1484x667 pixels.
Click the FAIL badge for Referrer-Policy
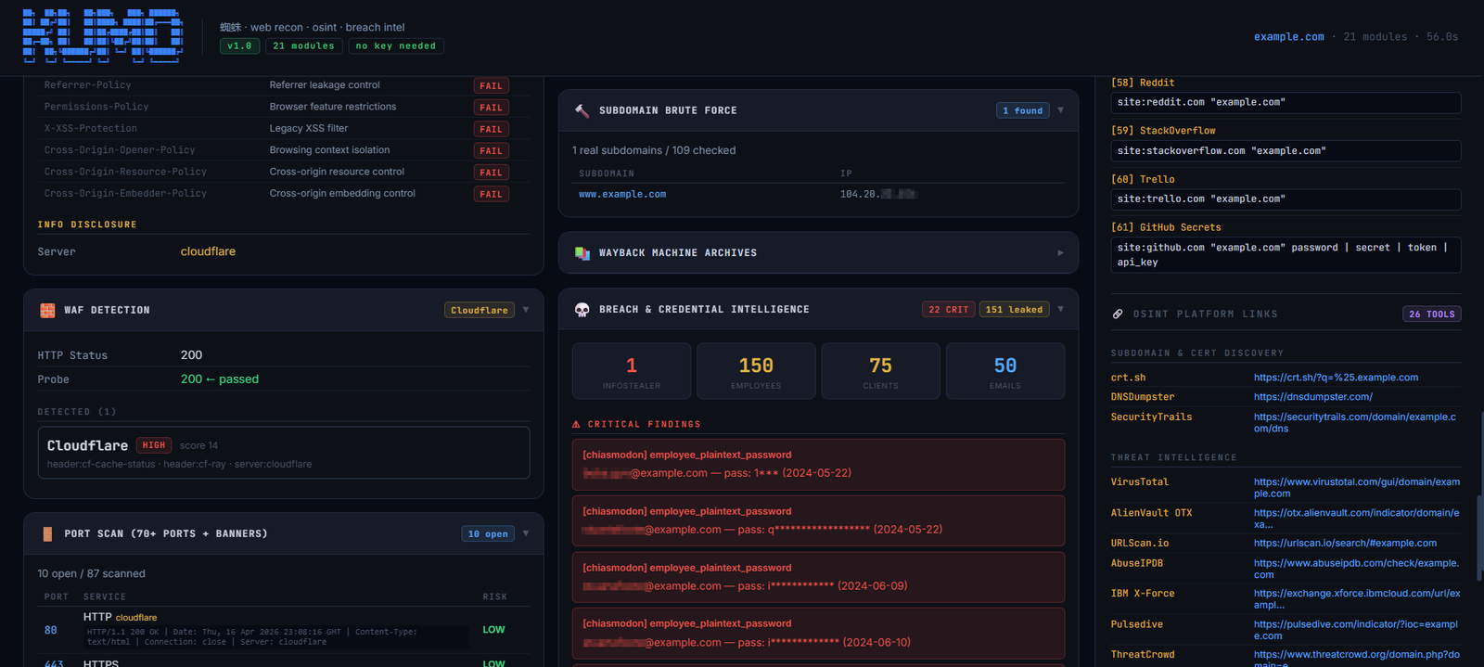point(491,86)
